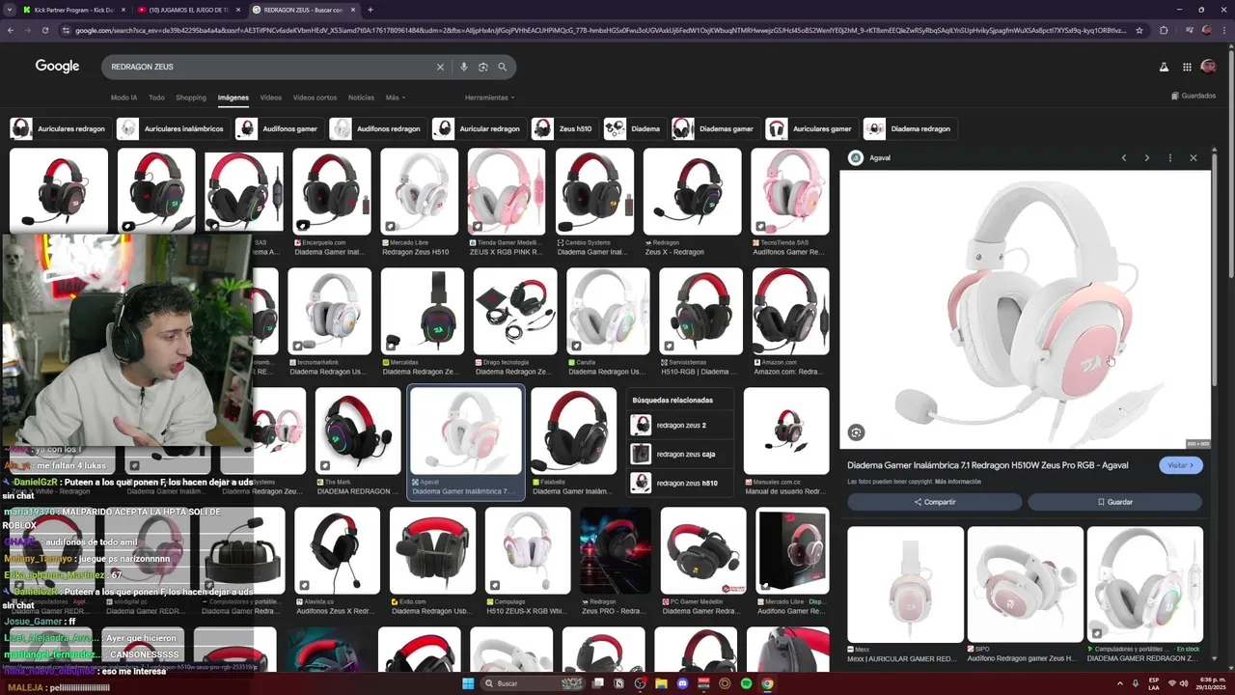Reload the page in the browser

coord(45,30)
